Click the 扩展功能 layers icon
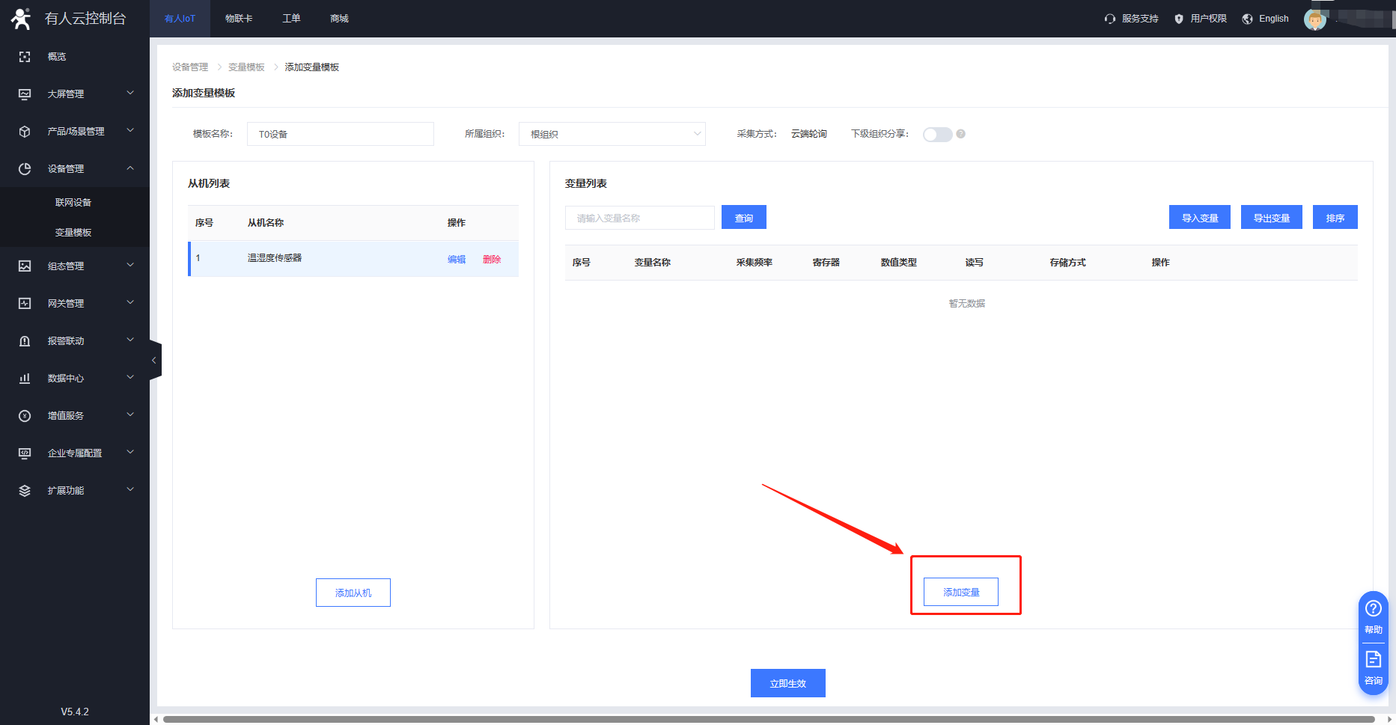 click(25, 491)
